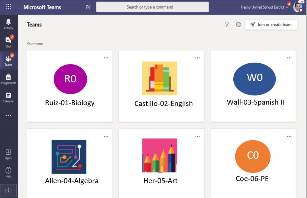Open the user profile picture

tap(298, 7)
